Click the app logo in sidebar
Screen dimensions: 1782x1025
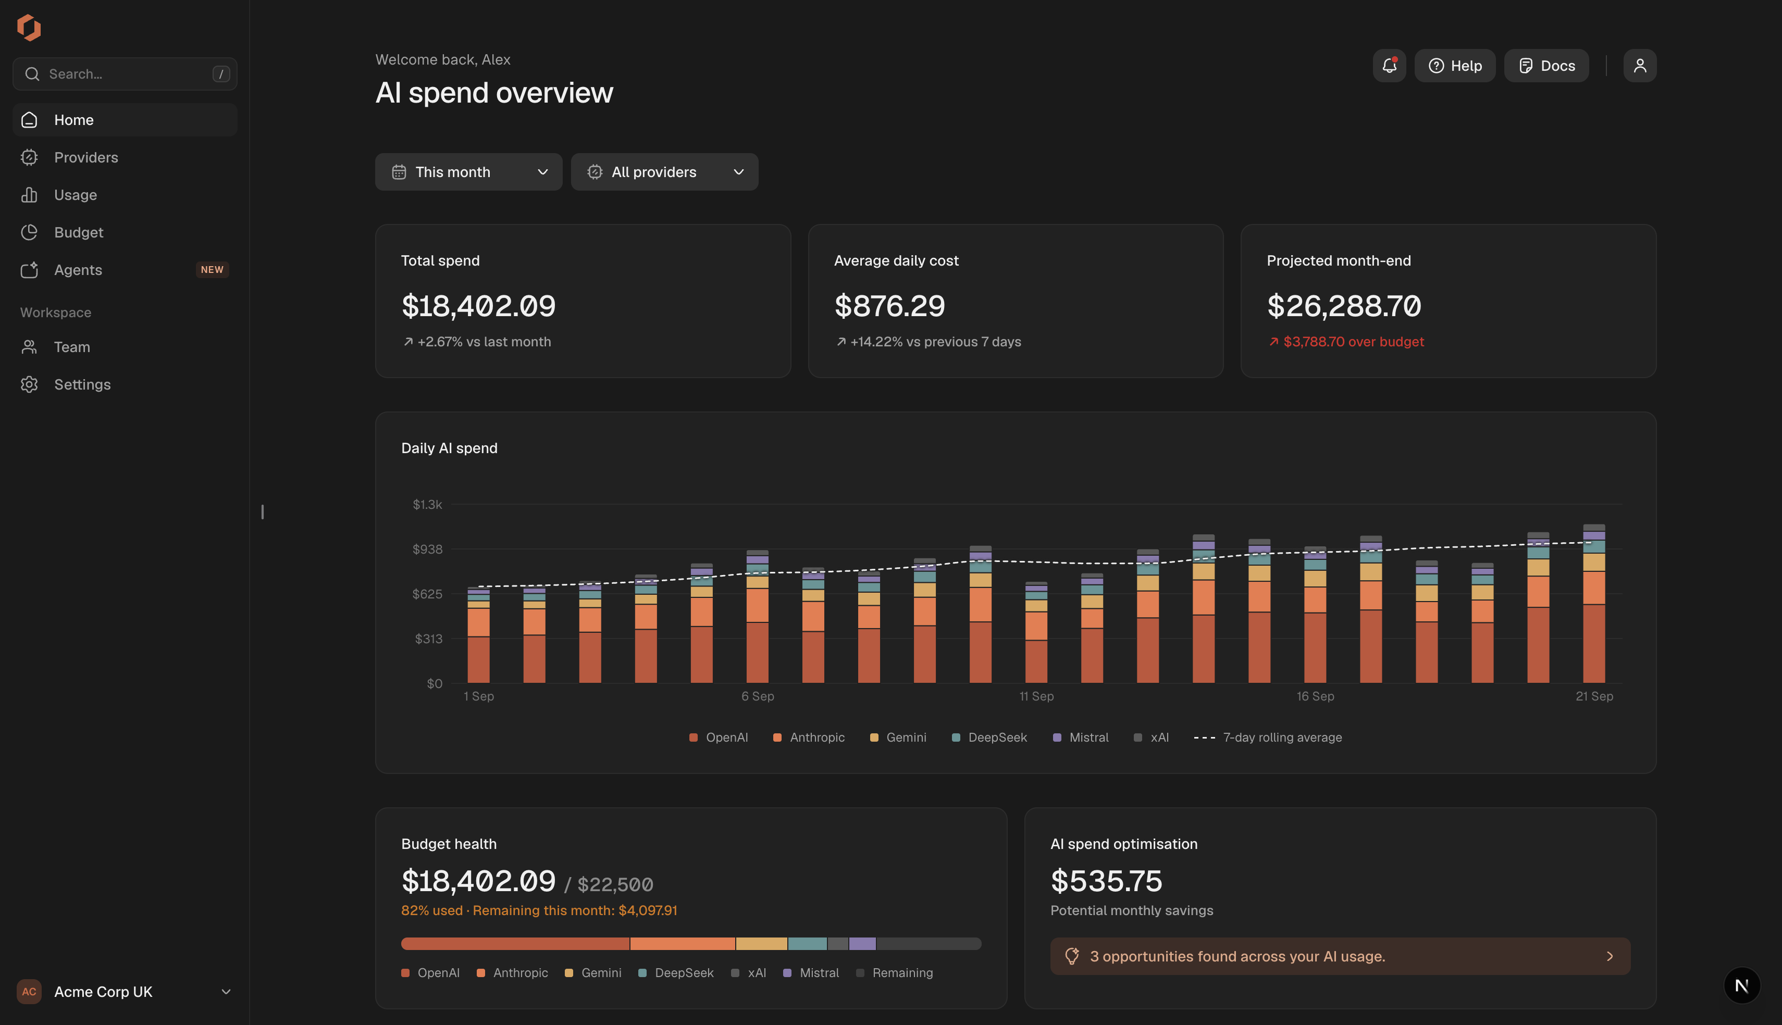[29, 28]
